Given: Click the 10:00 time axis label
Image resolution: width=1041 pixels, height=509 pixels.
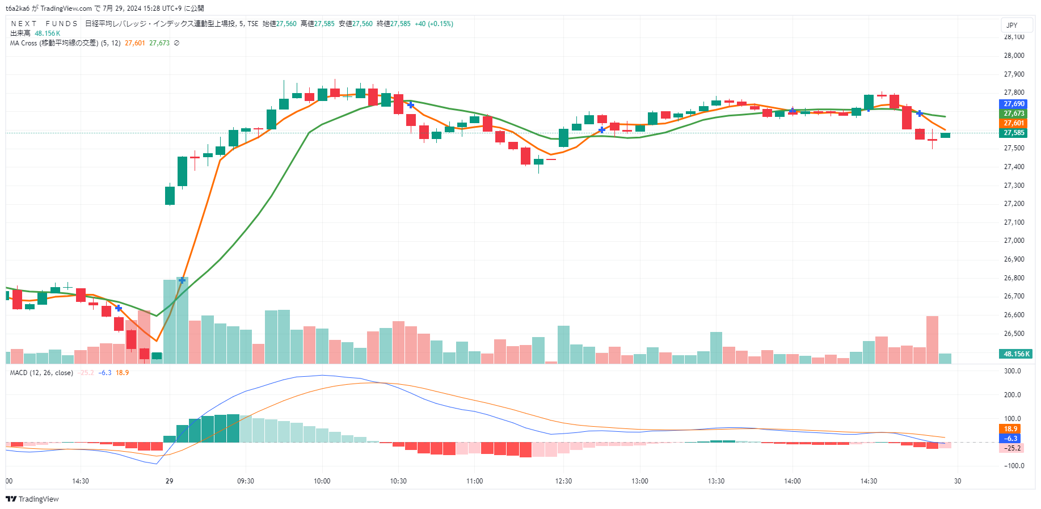Looking at the screenshot, I should click(322, 481).
